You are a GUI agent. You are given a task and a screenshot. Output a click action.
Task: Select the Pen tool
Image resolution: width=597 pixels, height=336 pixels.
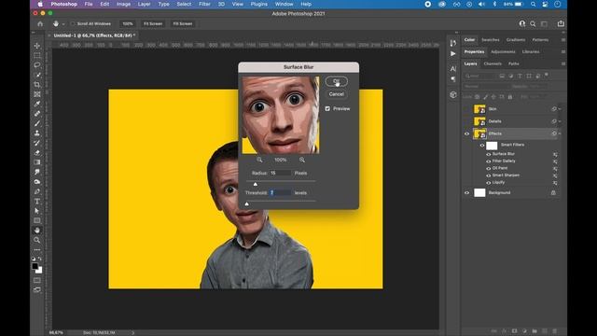point(37,191)
